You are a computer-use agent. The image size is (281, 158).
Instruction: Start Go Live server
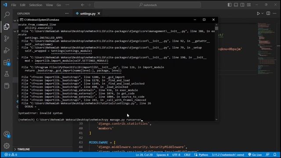pos(255,155)
